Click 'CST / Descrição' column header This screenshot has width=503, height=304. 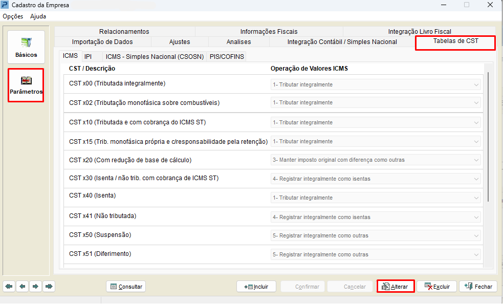(x=92, y=69)
